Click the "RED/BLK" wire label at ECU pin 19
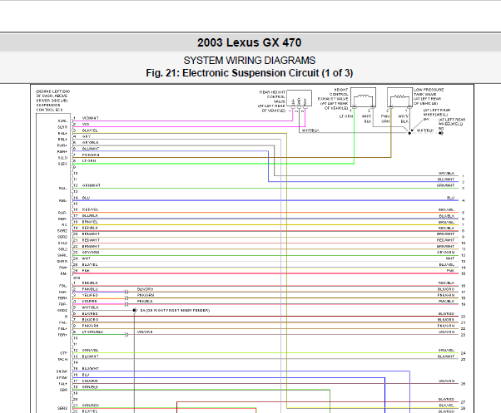 pyautogui.click(x=90, y=228)
